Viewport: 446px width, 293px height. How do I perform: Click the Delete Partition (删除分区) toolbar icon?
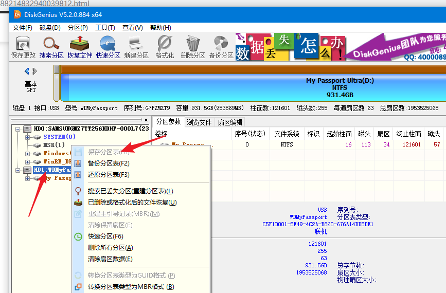(x=193, y=46)
